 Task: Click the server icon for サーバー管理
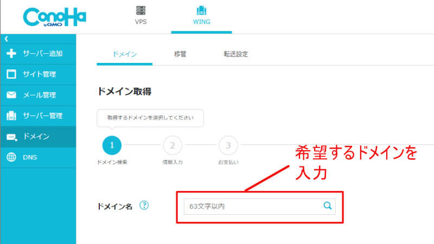(x=11, y=115)
